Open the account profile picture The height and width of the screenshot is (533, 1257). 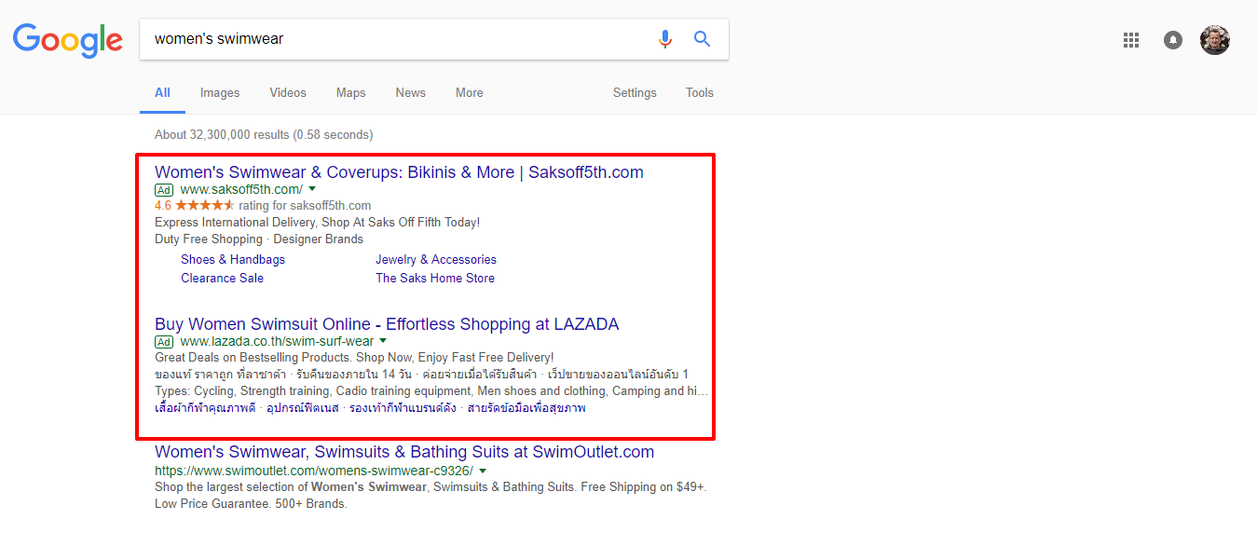(1215, 40)
